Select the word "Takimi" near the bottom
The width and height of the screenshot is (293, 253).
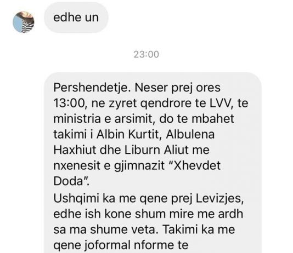click(x=181, y=229)
